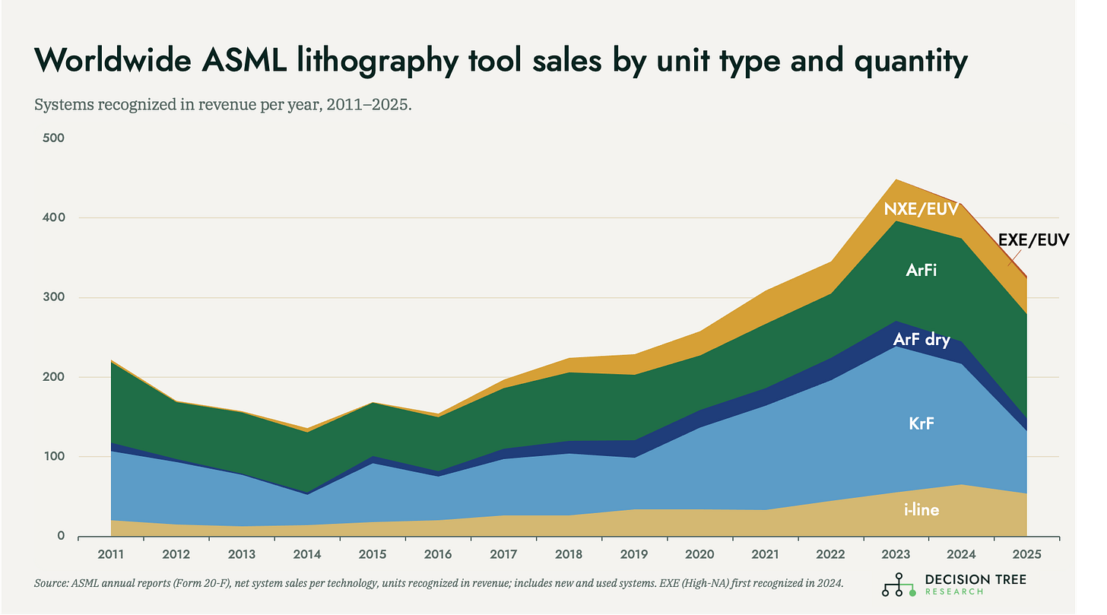Viewport: 1107px width, 615px height.
Task: Click the 'ArF dry' area label
Action: coord(921,340)
